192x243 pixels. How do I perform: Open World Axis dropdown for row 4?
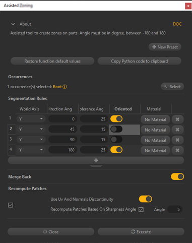31,150
